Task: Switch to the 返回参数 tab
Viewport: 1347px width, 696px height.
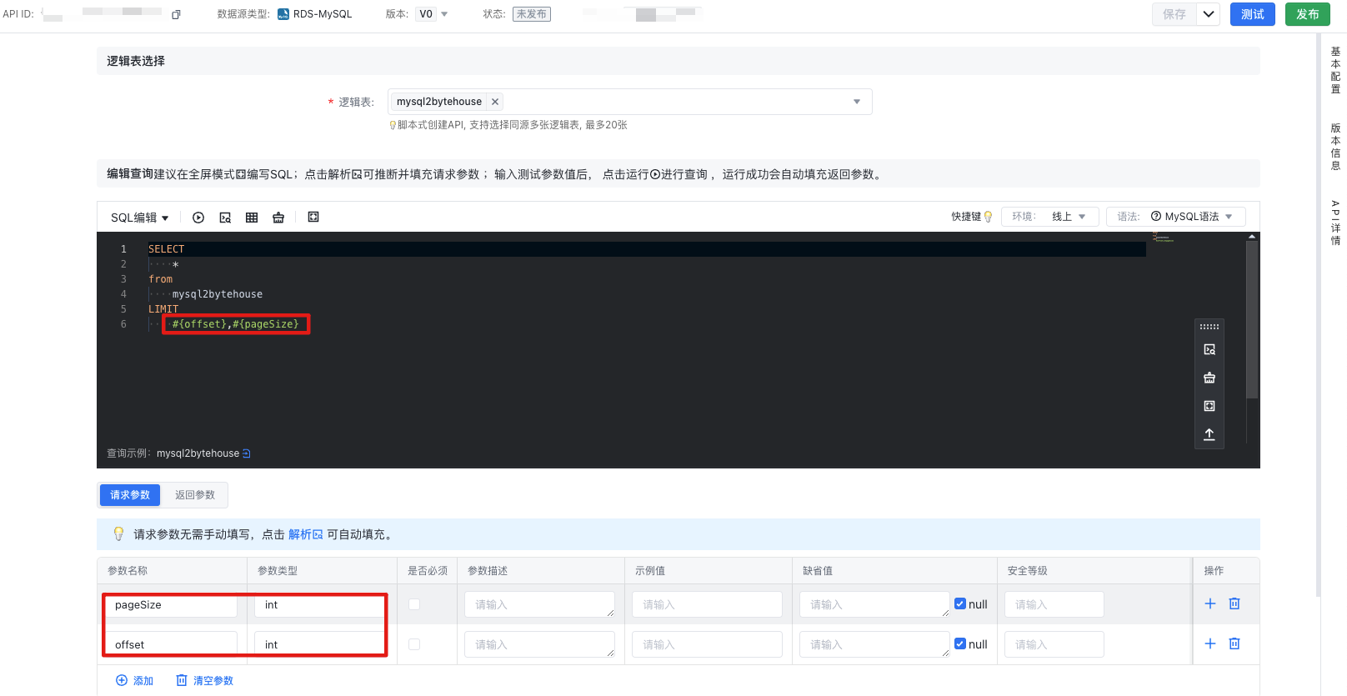Action: click(195, 495)
